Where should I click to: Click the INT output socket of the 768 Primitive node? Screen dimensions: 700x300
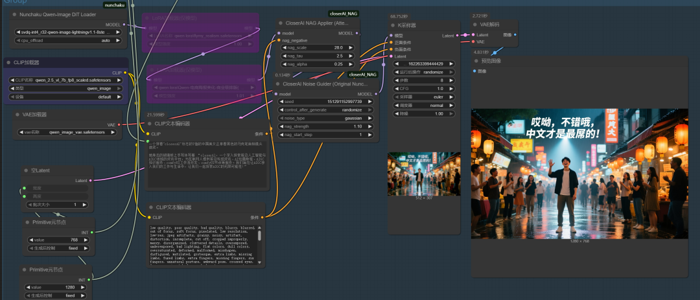pos(92,232)
